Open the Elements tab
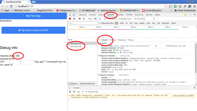 point(83,15)
